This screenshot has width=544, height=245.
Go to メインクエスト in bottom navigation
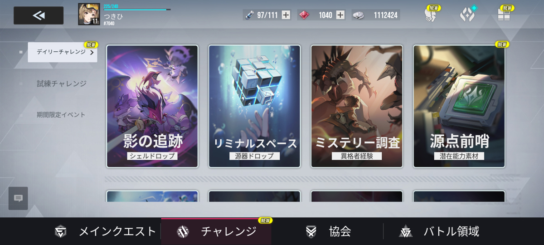click(x=105, y=231)
